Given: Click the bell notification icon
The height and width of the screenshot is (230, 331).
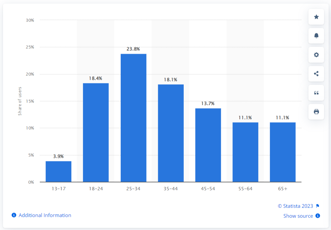Looking at the screenshot, I should pyautogui.click(x=316, y=36).
